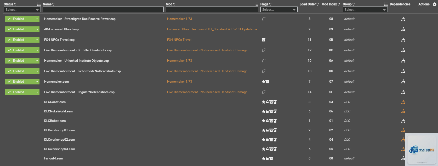The height and width of the screenshot is (166, 438).
Task: Sort by the Mod Index column header
Action: 331,4
